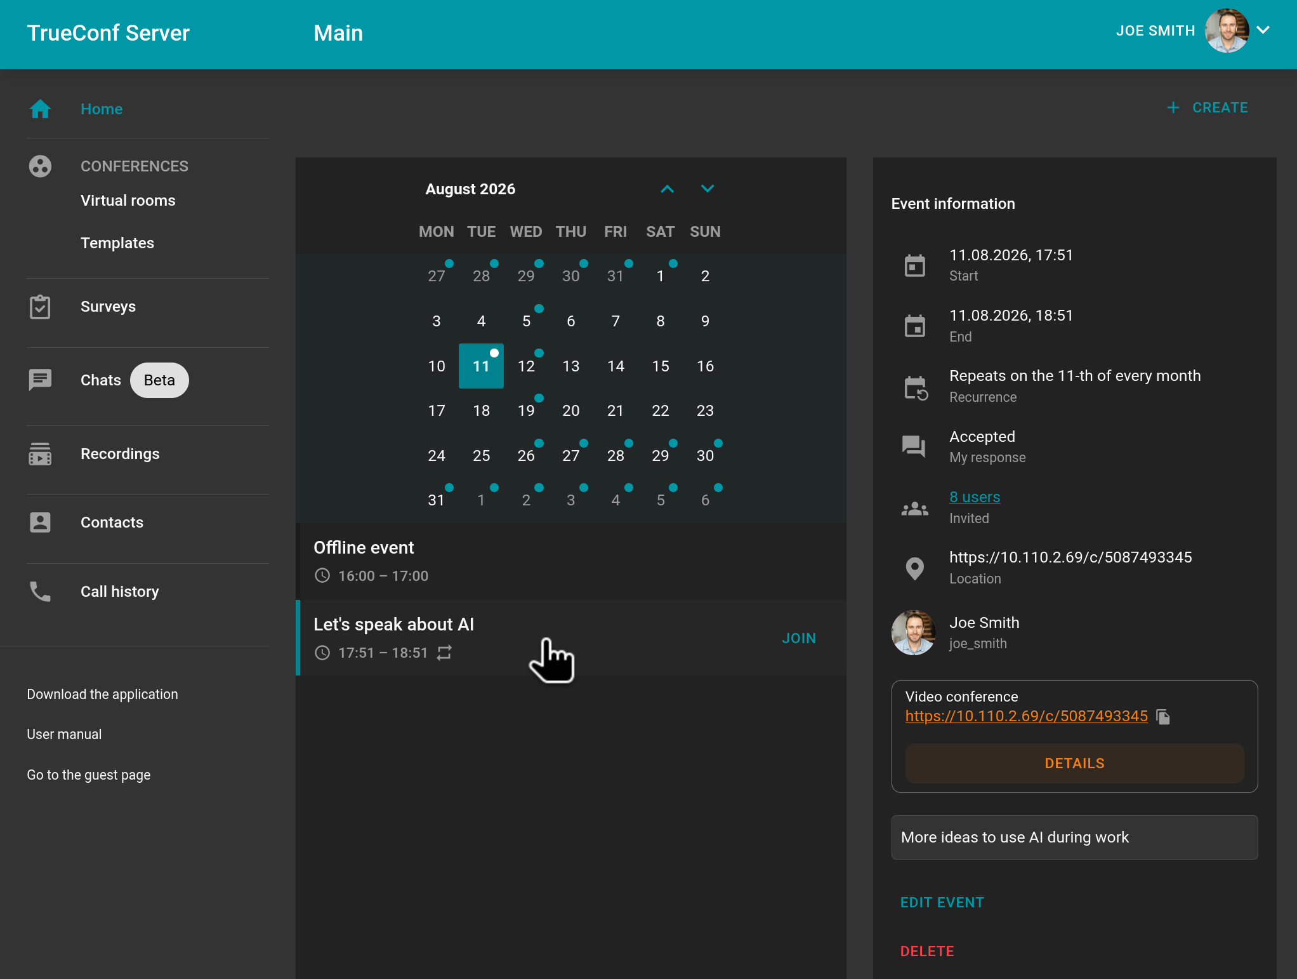Screen dimensions: 1297x979
Task: Click Download the application link
Action: point(102,695)
